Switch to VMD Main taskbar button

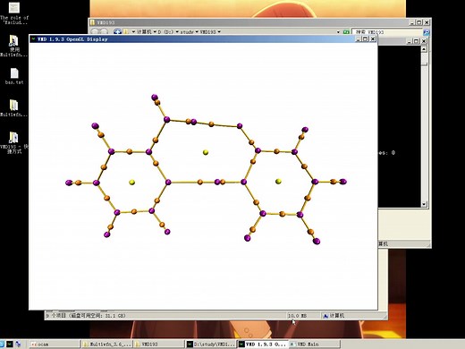tap(314, 344)
